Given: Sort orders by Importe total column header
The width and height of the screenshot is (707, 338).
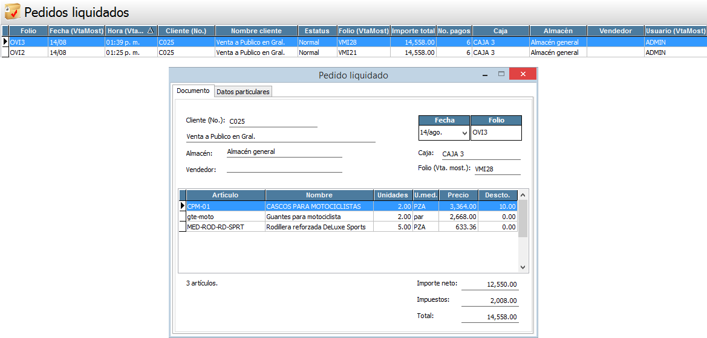Looking at the screenshot, I should (x=413, y=31).
